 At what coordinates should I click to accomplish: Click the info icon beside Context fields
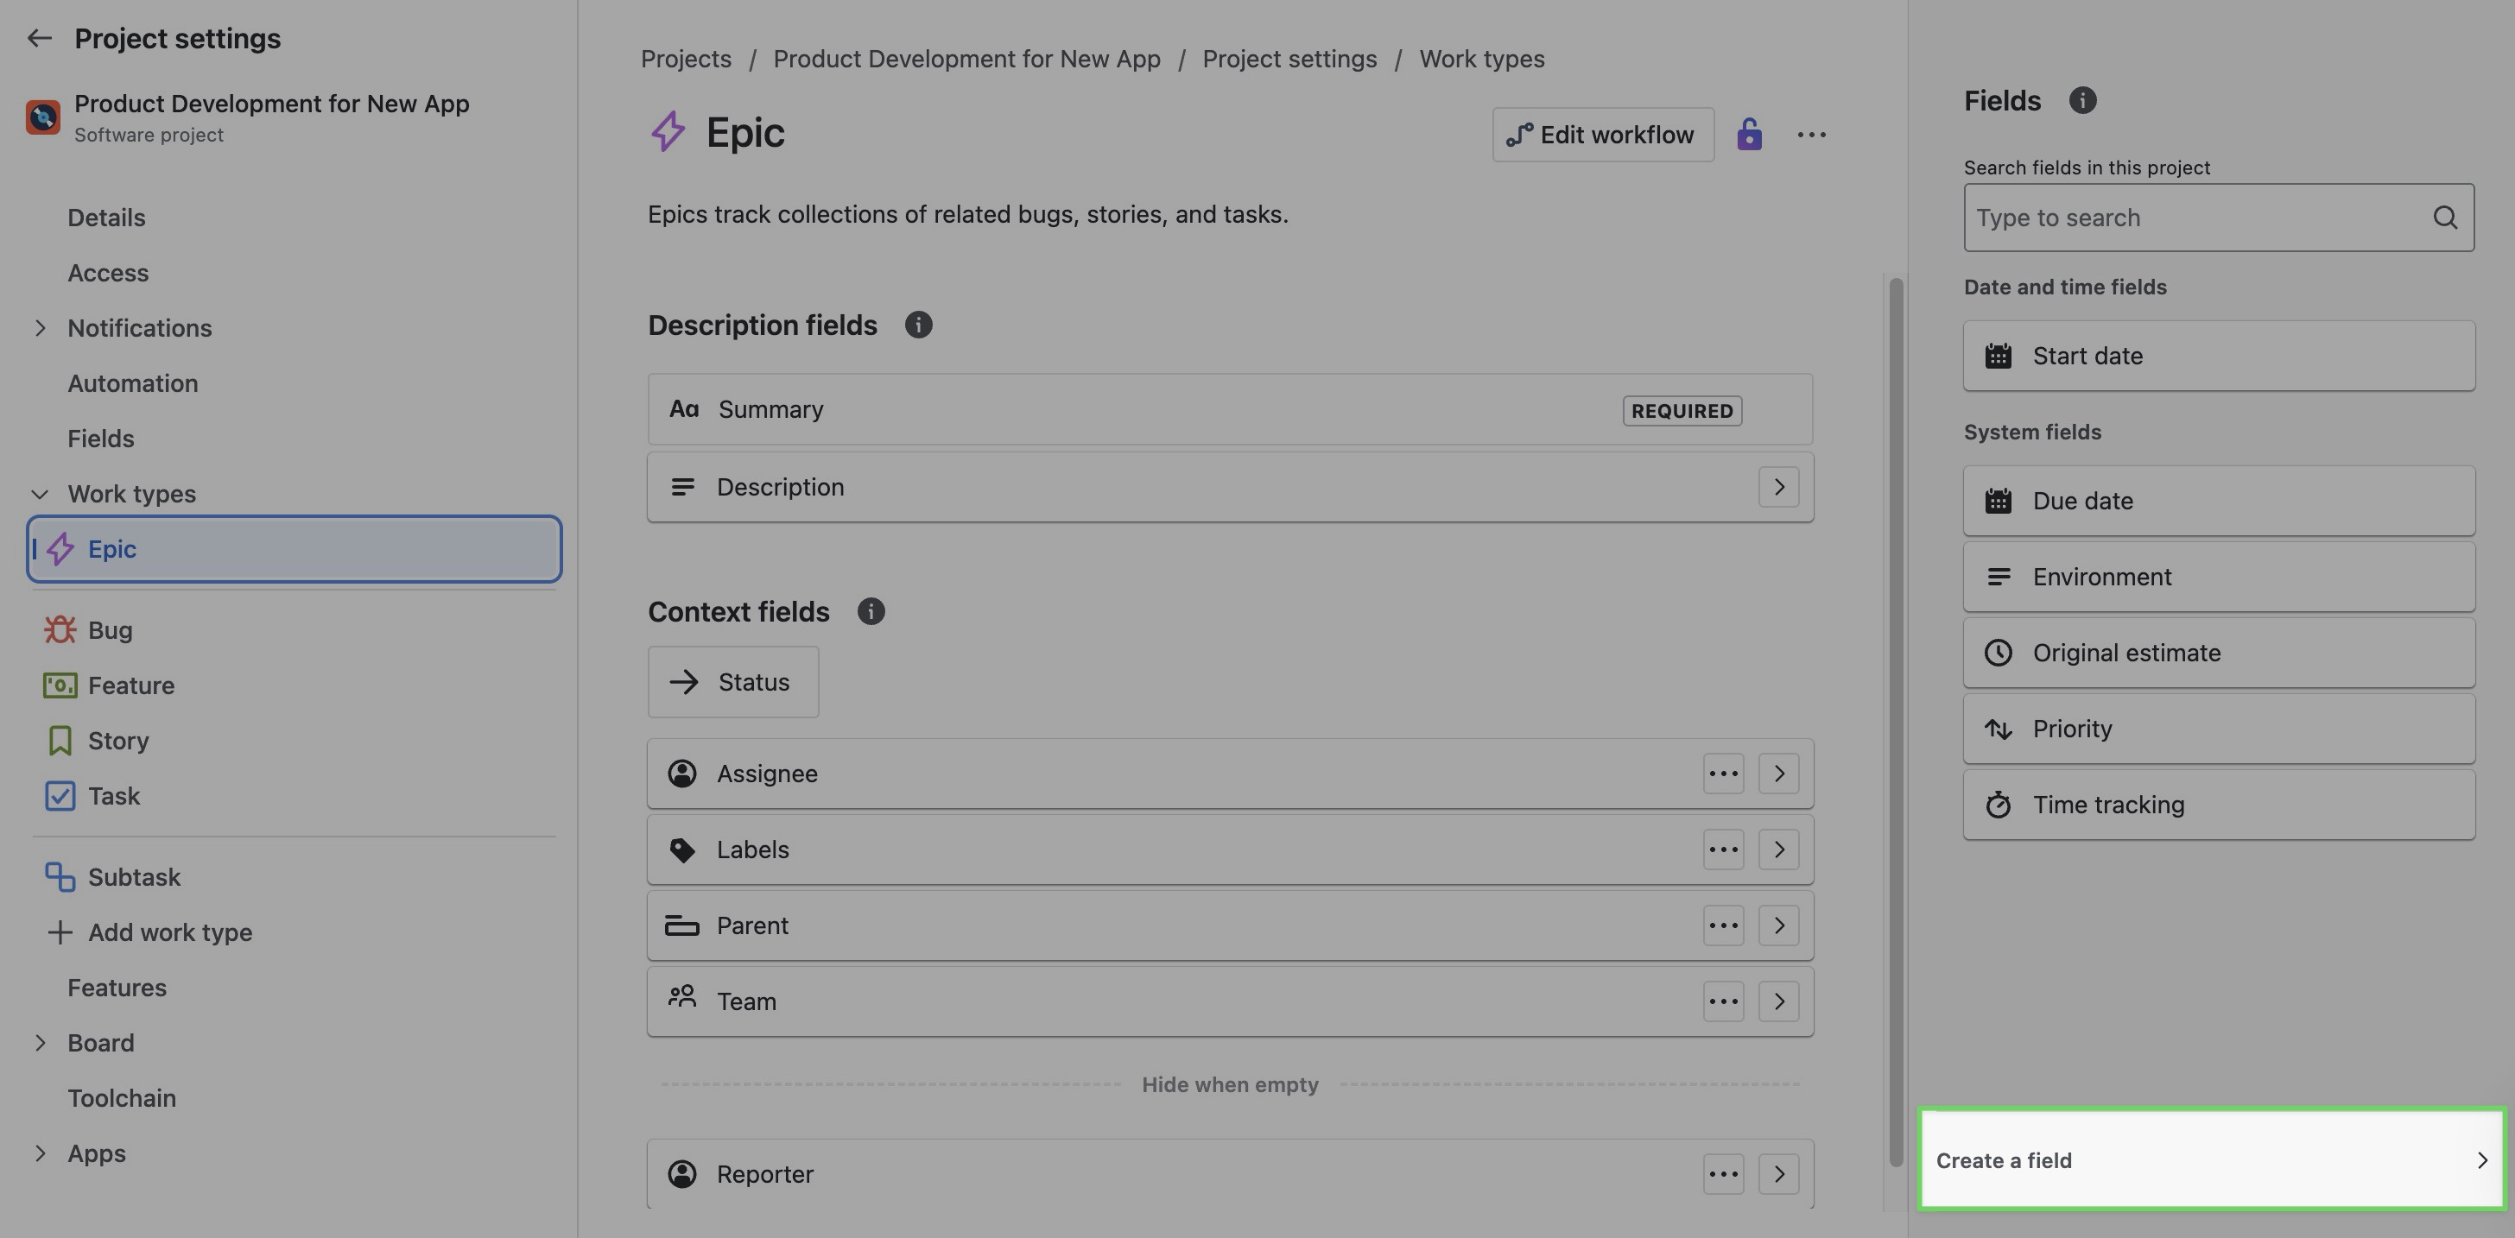[x=870, y=612]
